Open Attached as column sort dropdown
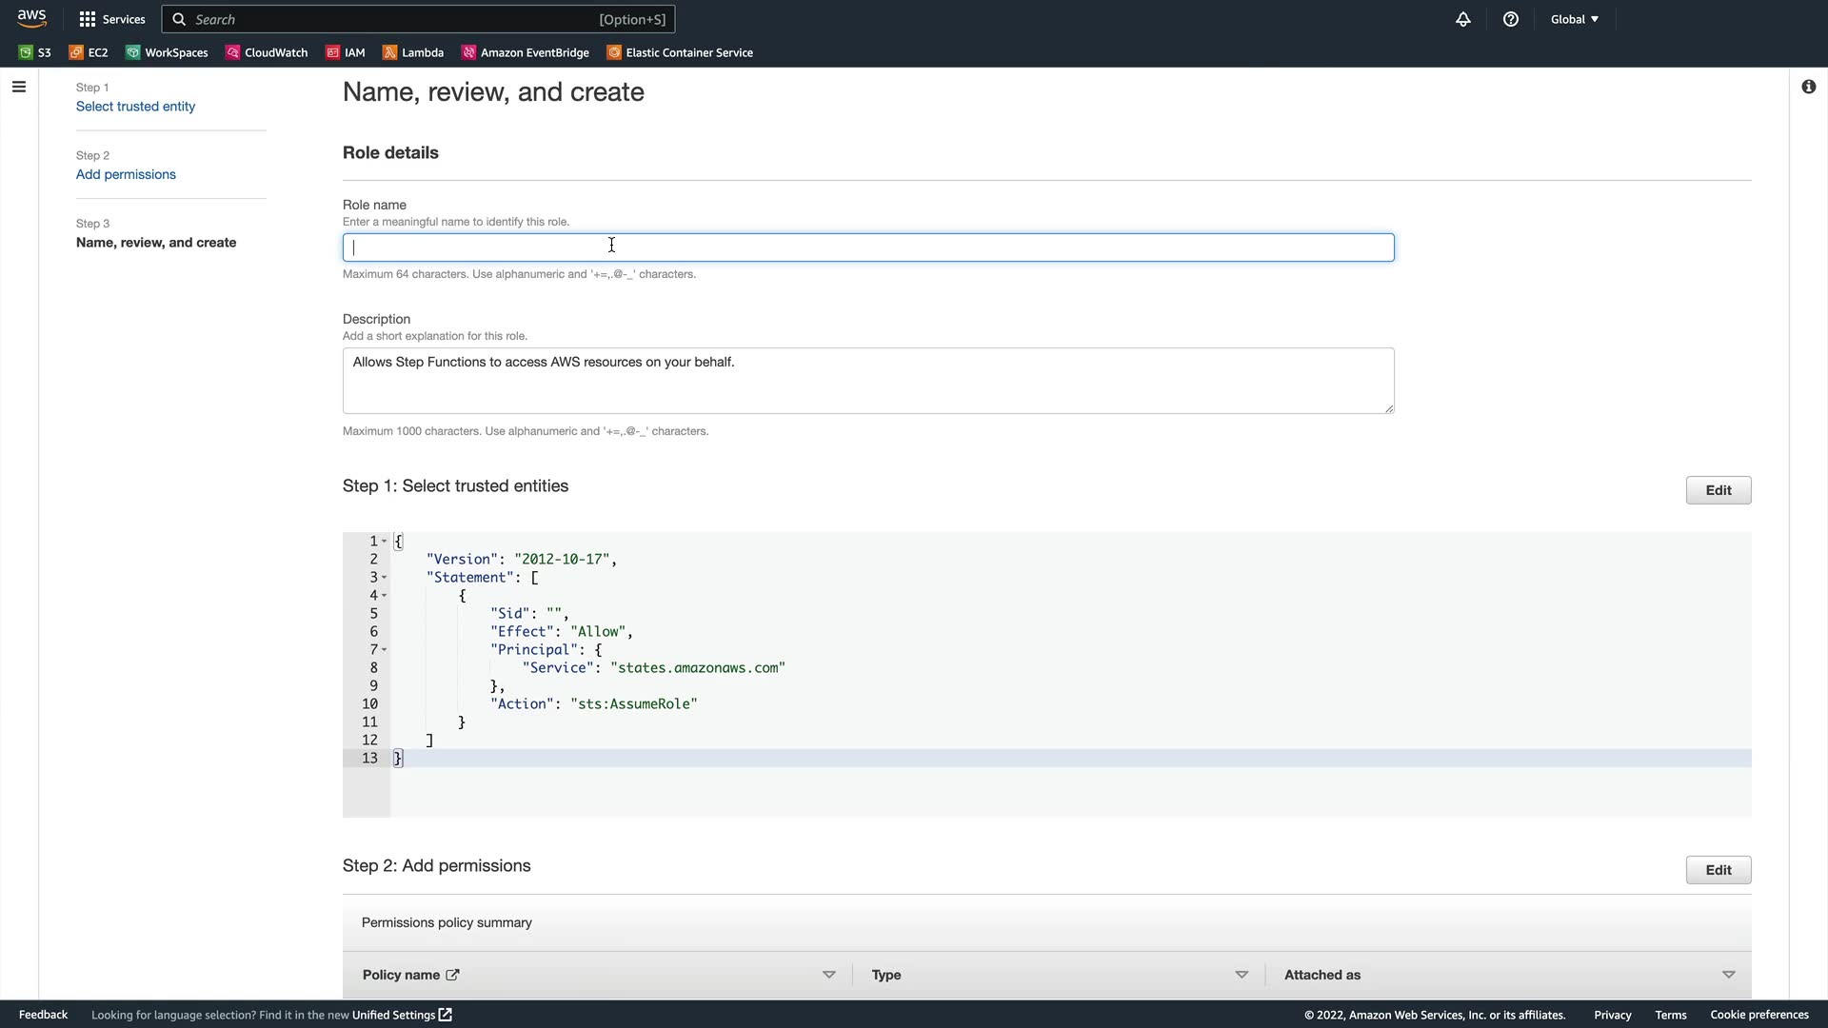The image size is (1828, 1028). [1728, 975]
